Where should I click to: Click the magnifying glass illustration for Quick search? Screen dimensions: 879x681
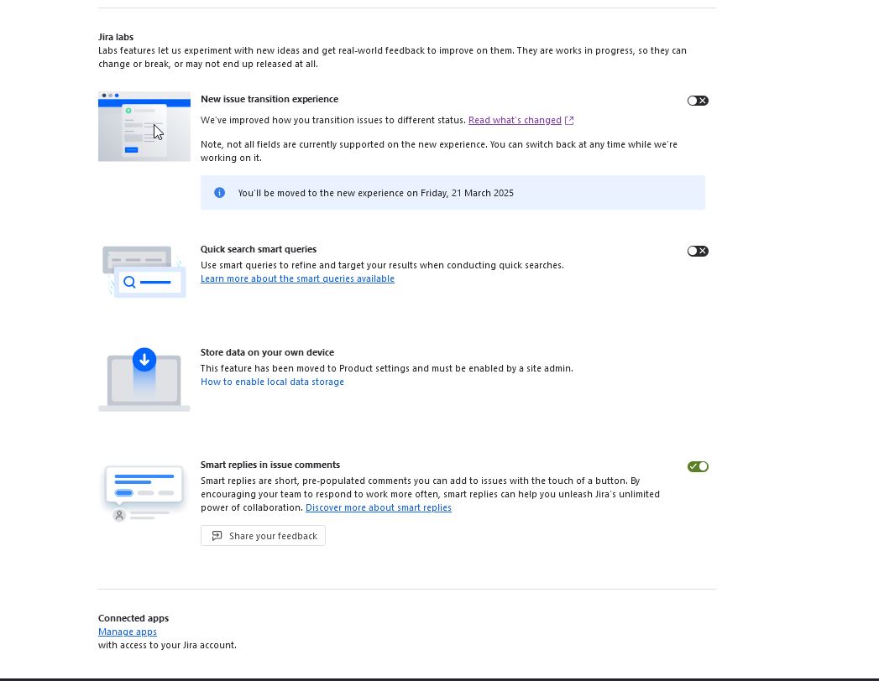tap(128, 283)
